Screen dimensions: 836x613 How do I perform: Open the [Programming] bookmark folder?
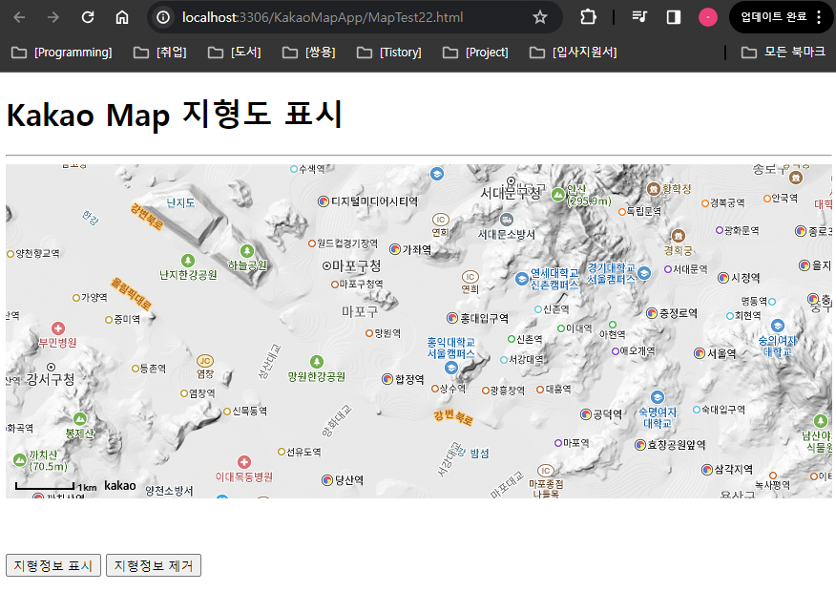62,53
